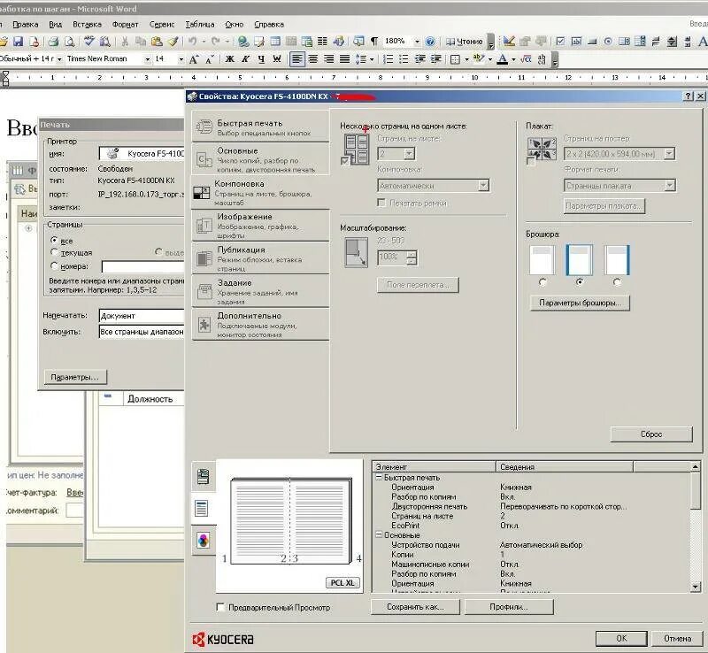The height and width of the screenshot is (653, 708).
Task: Select the first Брошюра radio button
Action: (x=543, y=282)
